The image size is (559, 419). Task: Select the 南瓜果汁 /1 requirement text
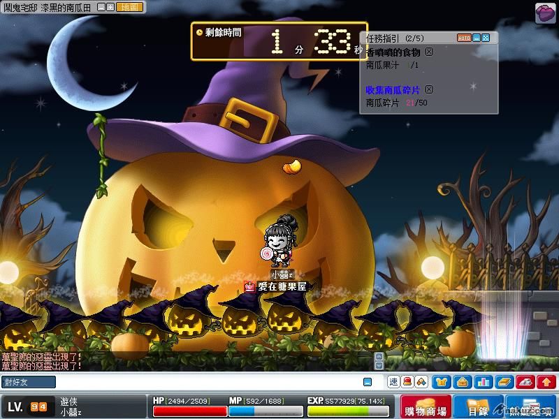(x=392, y=65)
